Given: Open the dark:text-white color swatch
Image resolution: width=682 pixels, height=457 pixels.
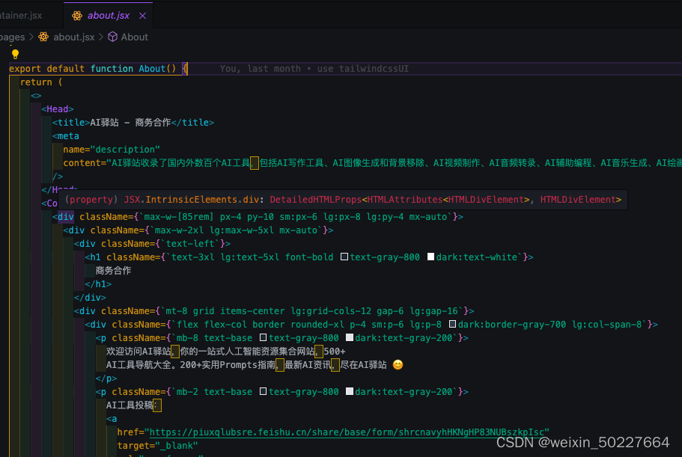Looking at the screenshot, I should click(430, 257).
